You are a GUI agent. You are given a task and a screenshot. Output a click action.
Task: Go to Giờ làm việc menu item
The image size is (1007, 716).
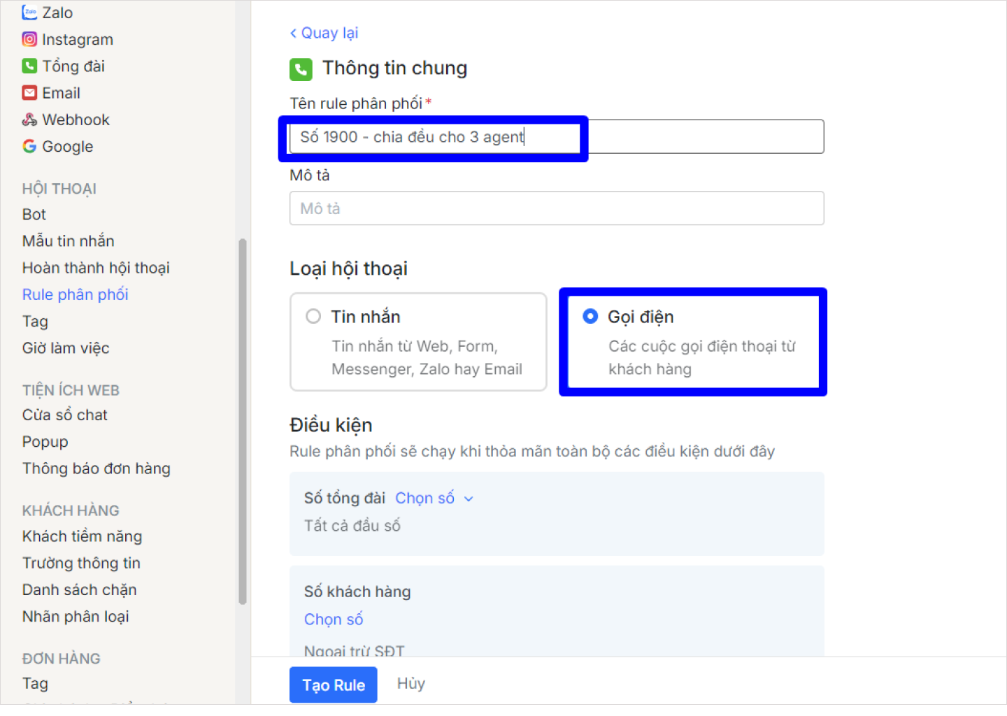click(66, 348)
